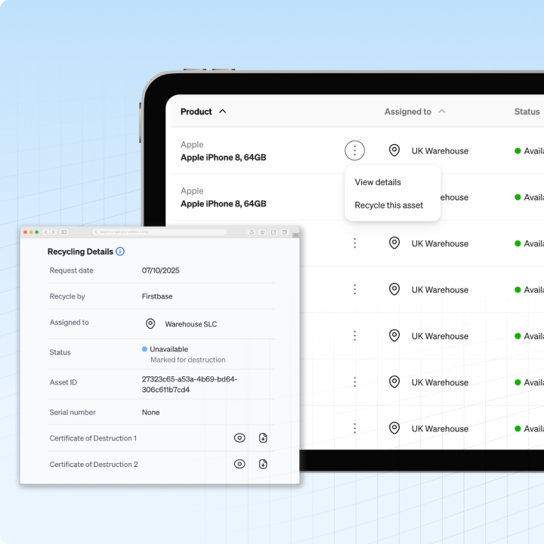
Task: Toggle the browser sidebar button
Action: (x=63, y=232)
